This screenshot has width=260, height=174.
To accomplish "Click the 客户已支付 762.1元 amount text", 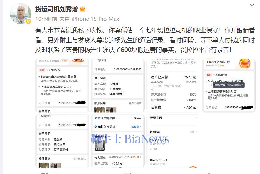I will click(x=173, y=77).
